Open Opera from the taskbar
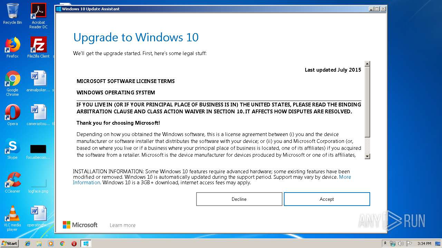This screenshot has height=248, width=442. 74,244
